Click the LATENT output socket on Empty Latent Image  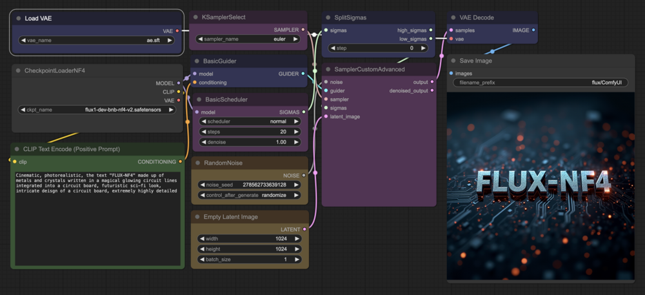pyautogui.click(x=304, y=229)
